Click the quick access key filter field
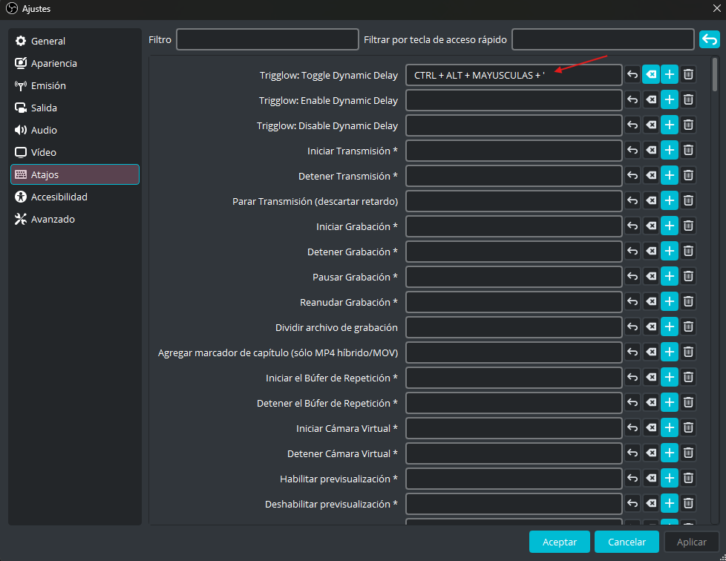 point(603,39)
